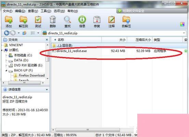The image size is (189, 137).
Task: Click the greyed forward arrow button
Action: click(13, 33)
